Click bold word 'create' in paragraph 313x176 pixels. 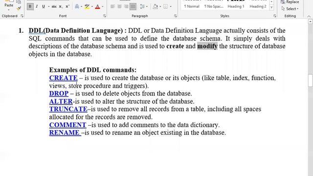pyautogui.click(x=175, y=46)
